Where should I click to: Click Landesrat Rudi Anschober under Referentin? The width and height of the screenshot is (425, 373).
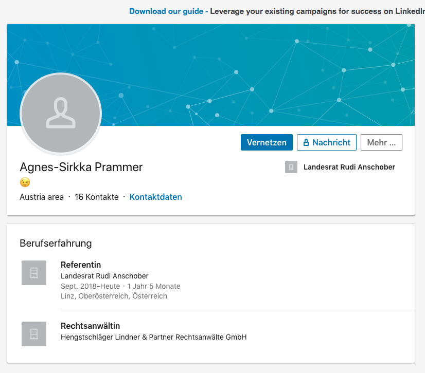104,276
